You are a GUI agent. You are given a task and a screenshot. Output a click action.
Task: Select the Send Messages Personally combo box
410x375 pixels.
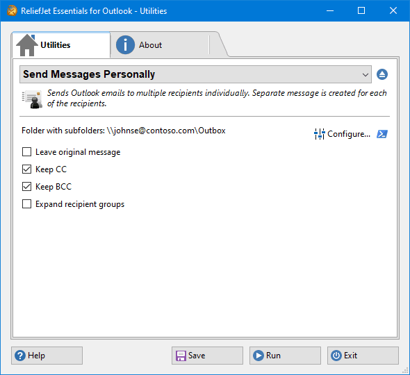coord(195,74)
